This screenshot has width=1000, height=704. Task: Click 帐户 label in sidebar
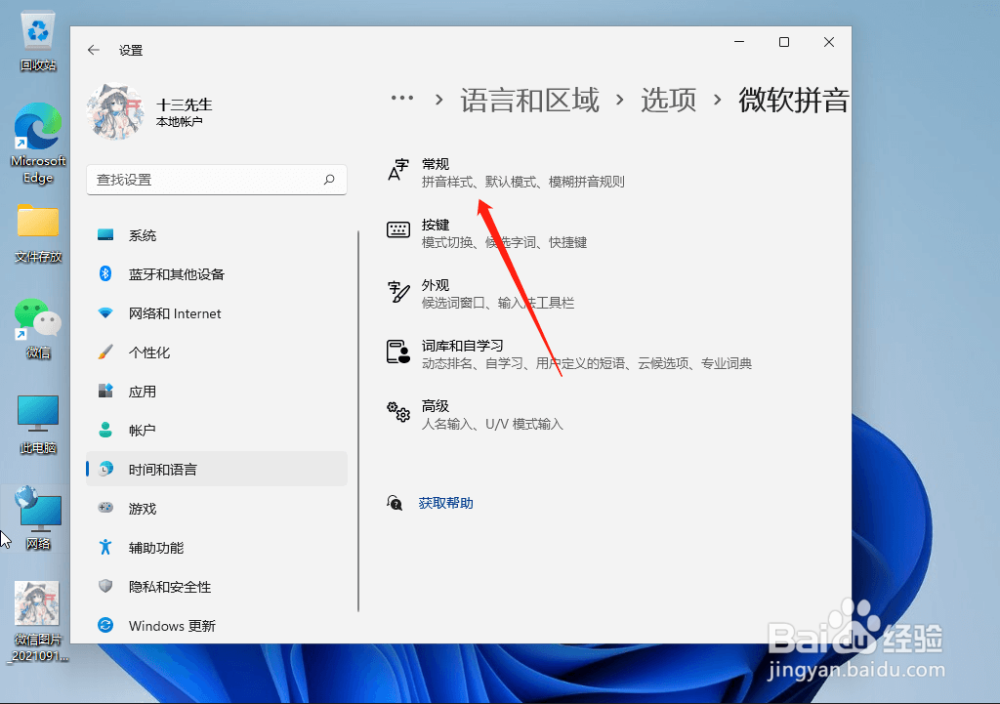tap(143, 431)
